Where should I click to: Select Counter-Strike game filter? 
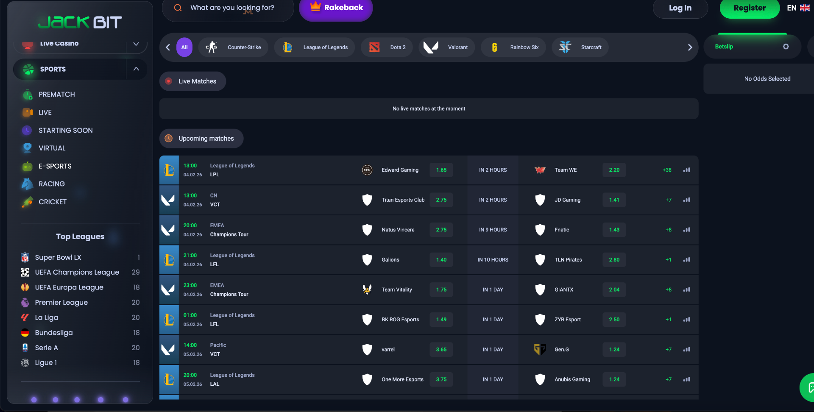tap(233, 47)
